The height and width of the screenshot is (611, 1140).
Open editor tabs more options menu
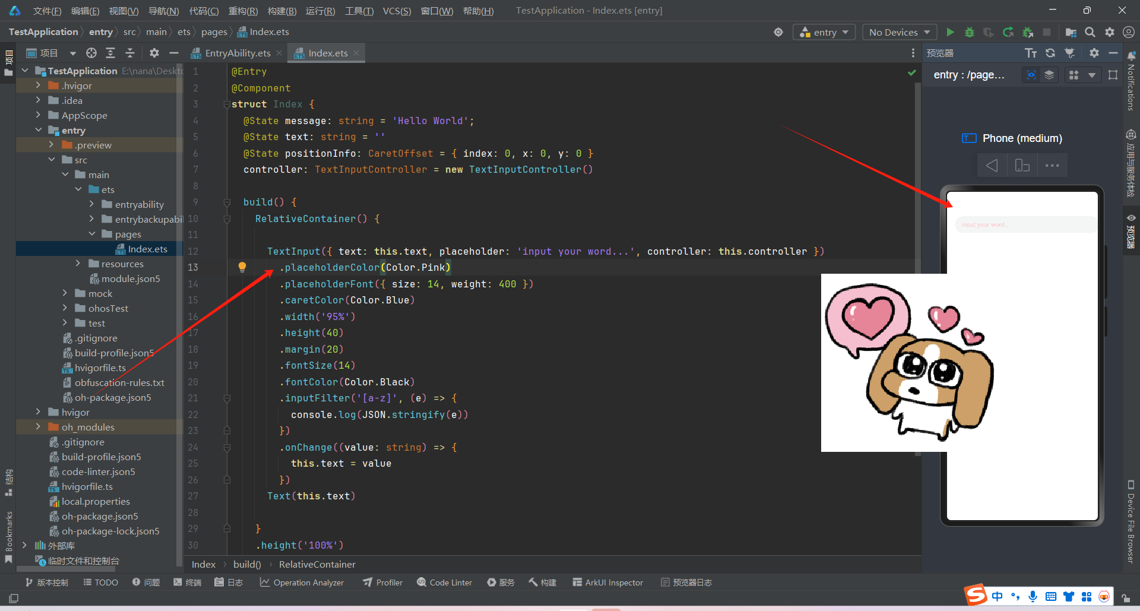click(913, 53)
